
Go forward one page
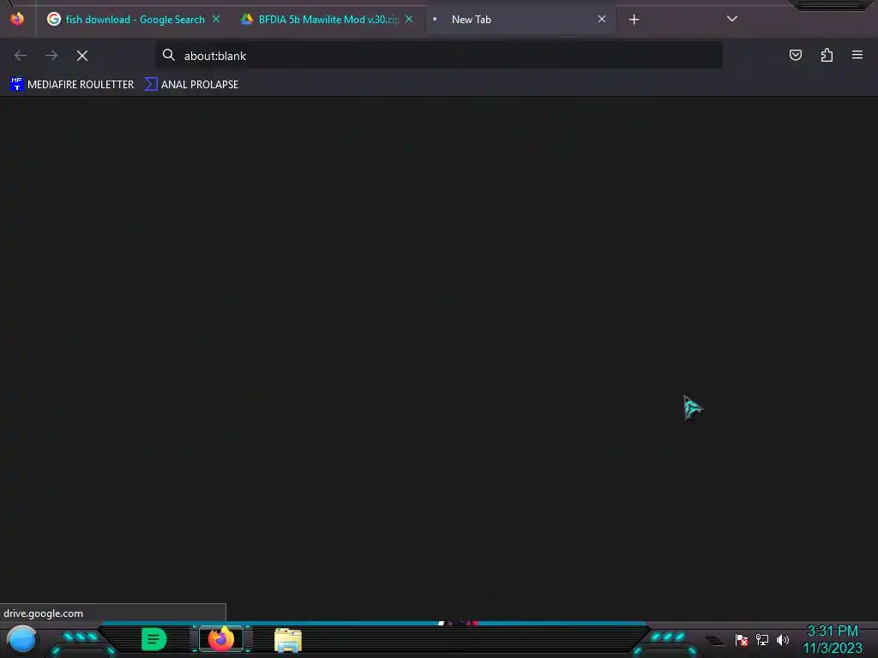pyautogui.click(x=51, y=56)
